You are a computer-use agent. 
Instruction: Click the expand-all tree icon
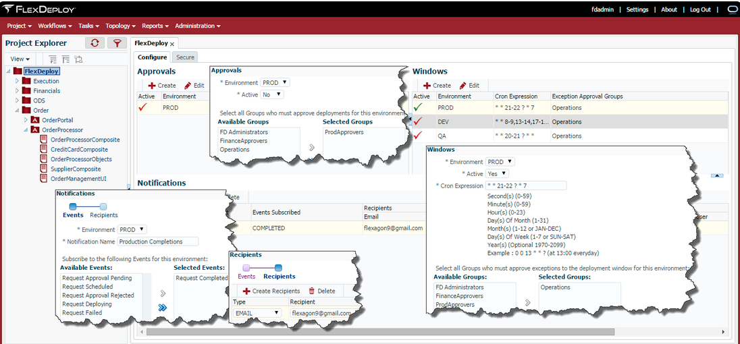(53, 59)
